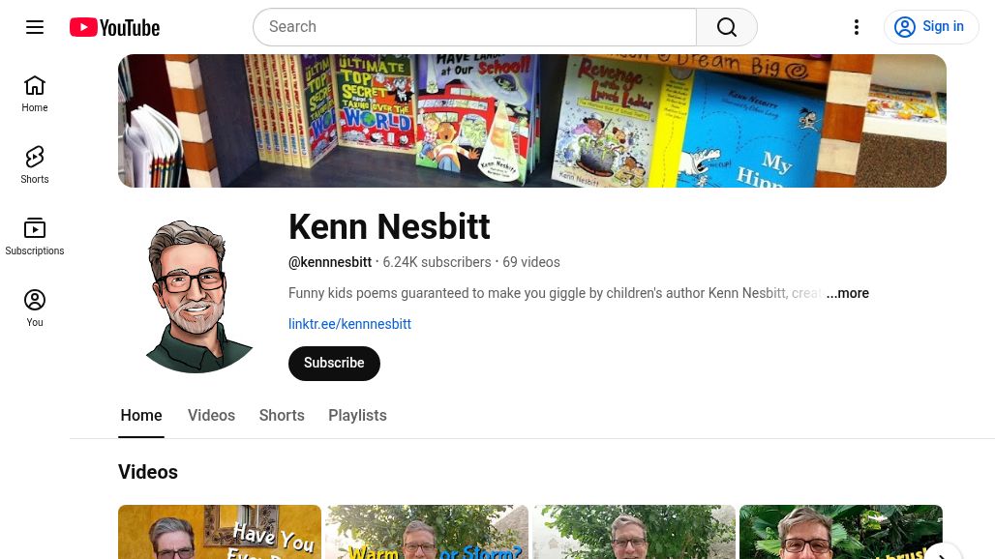The height and width of the screenshot is (559, 995).
Task: Click the magnifying glass search button
Action: (727, 27)
